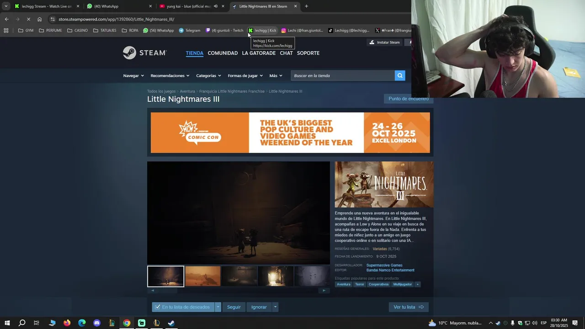Screen dimensions: 585x329
Task: Expand the Más dropdown menu
Action: click(276, 76)
